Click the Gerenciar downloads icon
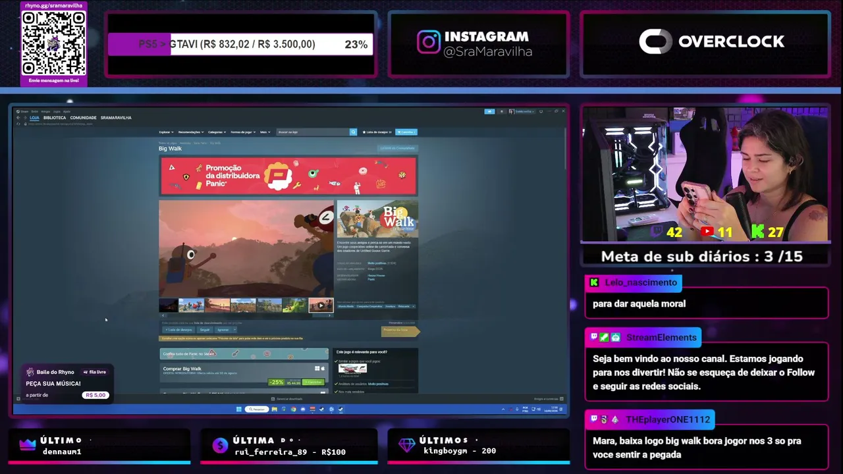Viewport: 843px width, 474px height. [x=273, y=399]
